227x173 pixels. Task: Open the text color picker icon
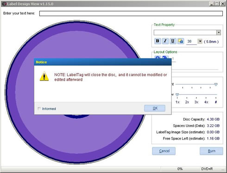[181, 41]
